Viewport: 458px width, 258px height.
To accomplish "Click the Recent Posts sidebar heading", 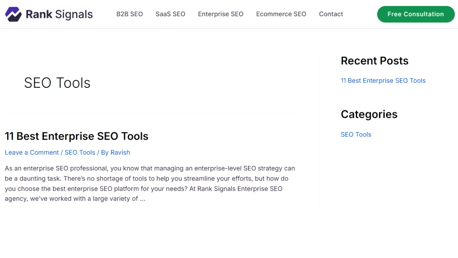I will tap(375, 61).
